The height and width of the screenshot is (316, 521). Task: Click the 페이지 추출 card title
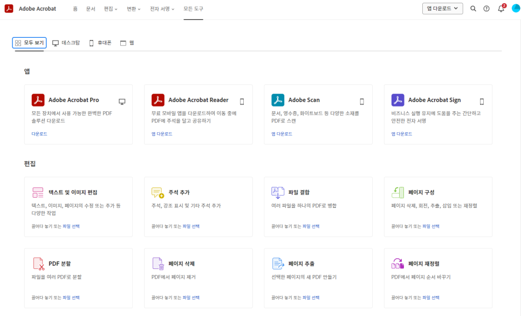pos(301,264)
